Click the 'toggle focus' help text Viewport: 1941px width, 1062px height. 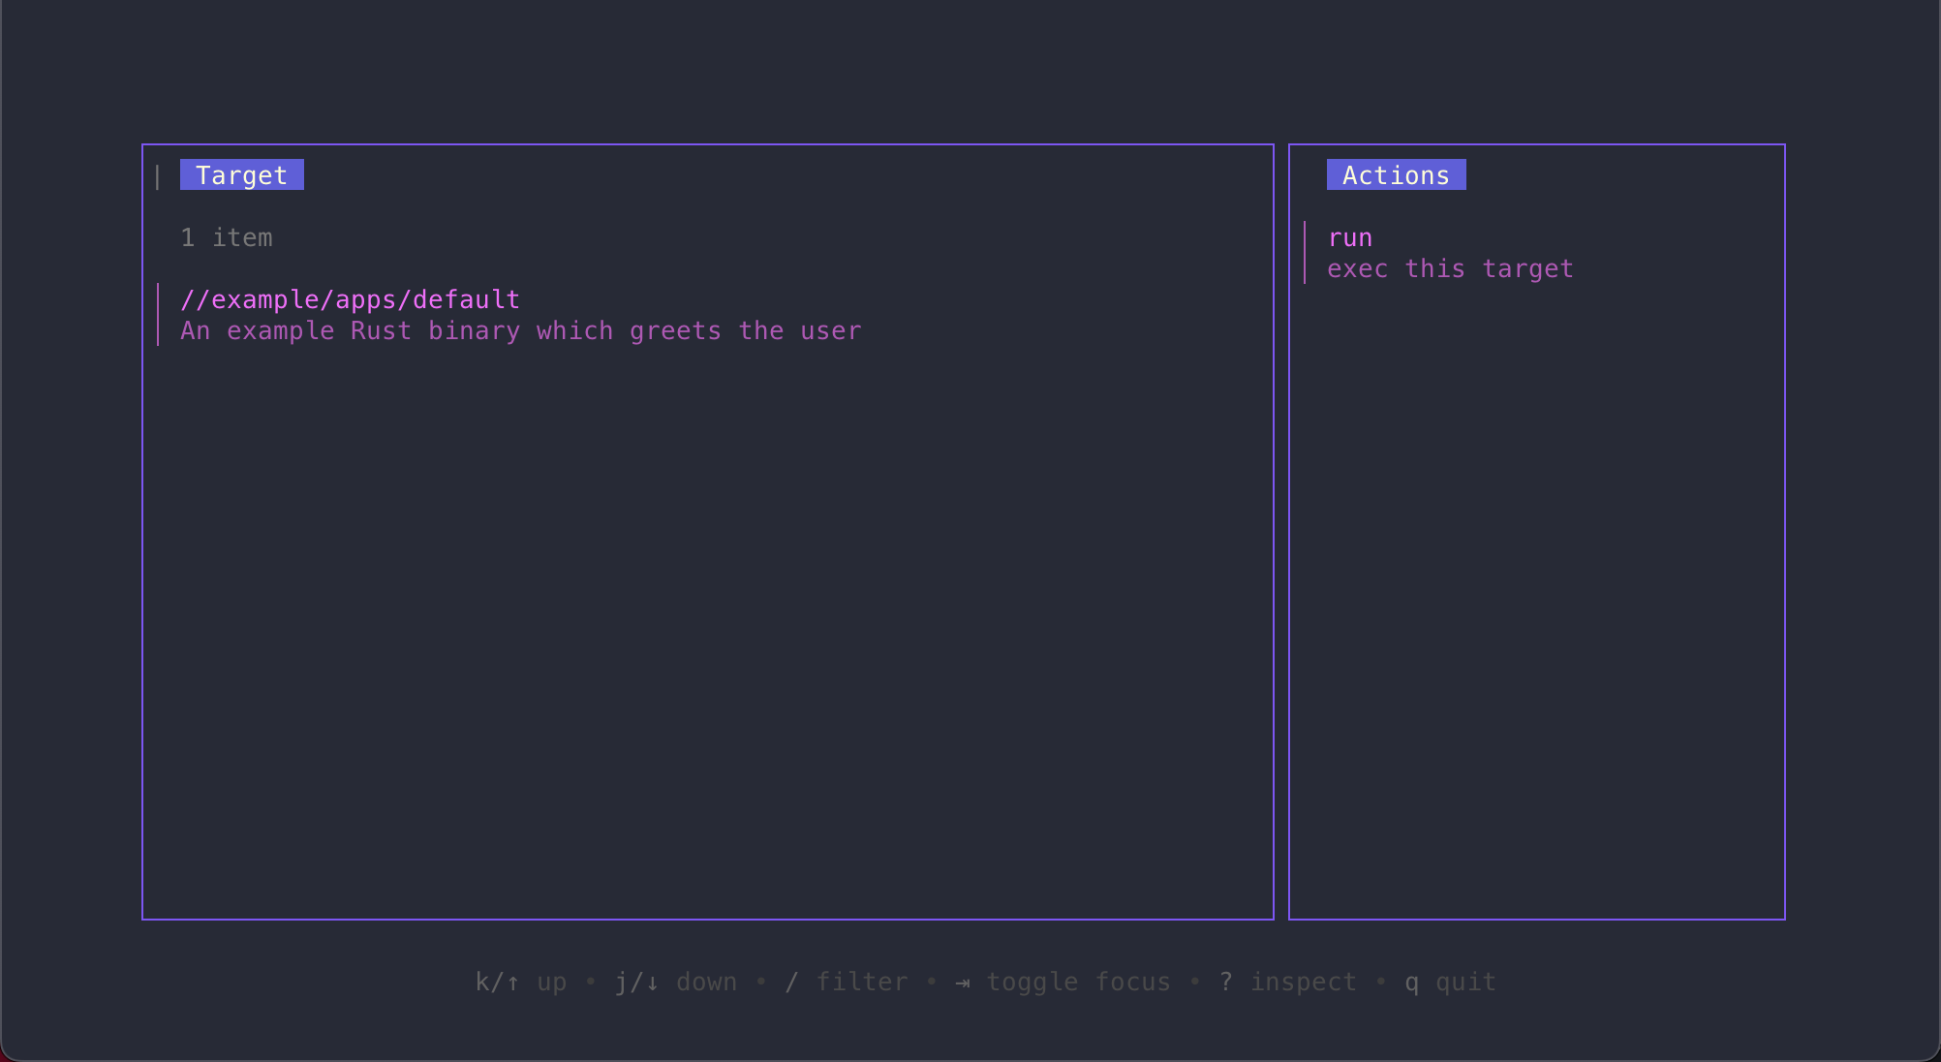coord(1078,983)
